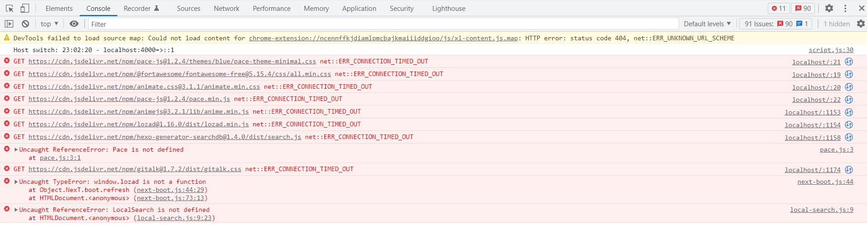
Task: Open the customize DevTools three-dot menu
Action: [845, 8]
